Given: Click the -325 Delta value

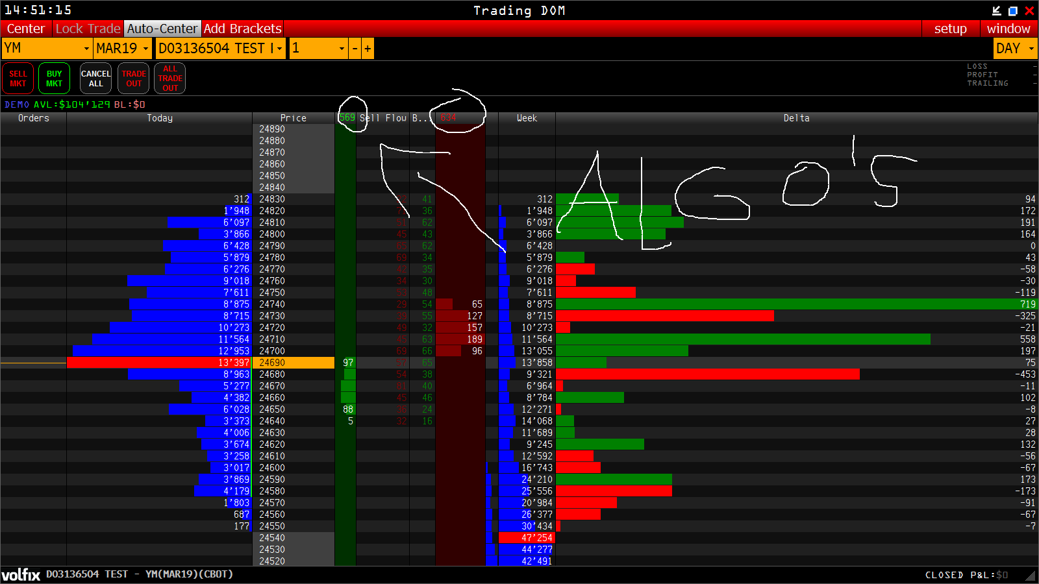Looking at the screenshot, I should coord(1025,316).
